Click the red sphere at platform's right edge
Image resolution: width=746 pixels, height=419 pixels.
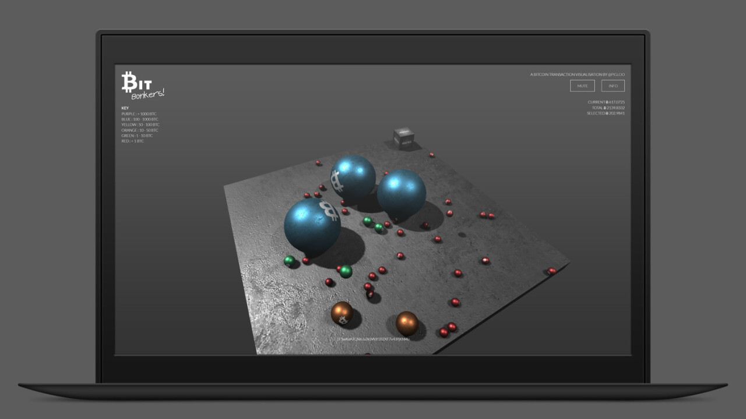551,271
